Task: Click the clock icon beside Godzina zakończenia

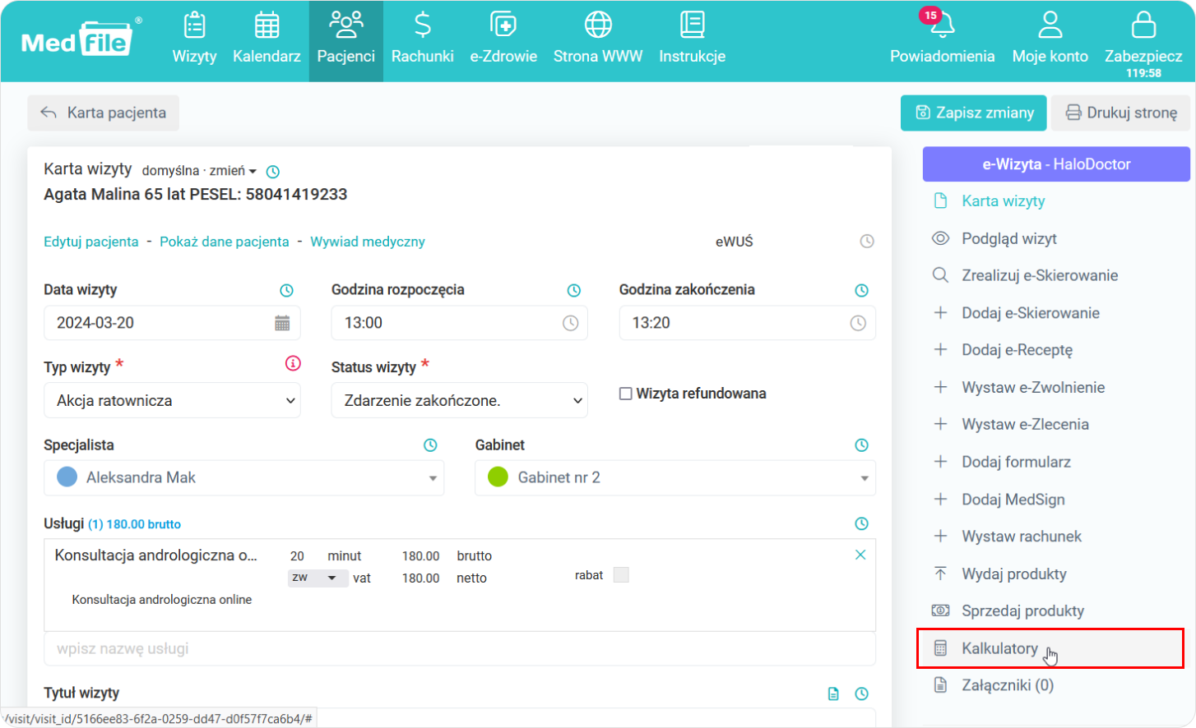Action: [861, 290]
